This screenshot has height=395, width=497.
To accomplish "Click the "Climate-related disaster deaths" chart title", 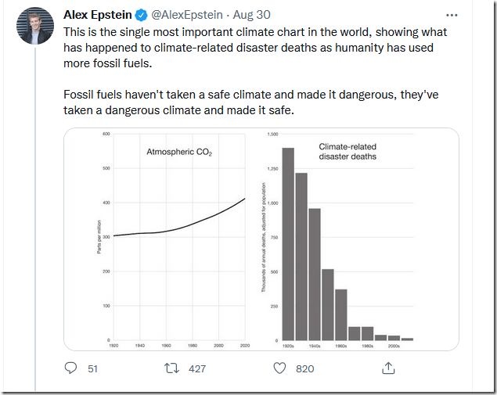I will [x=348, y=151].
